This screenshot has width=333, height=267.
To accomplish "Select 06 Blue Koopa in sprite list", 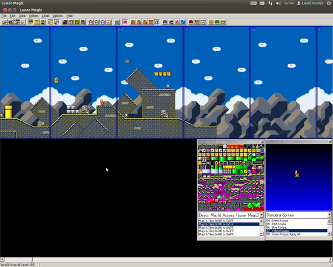I will pyautogui.click(x=297, y=228).
